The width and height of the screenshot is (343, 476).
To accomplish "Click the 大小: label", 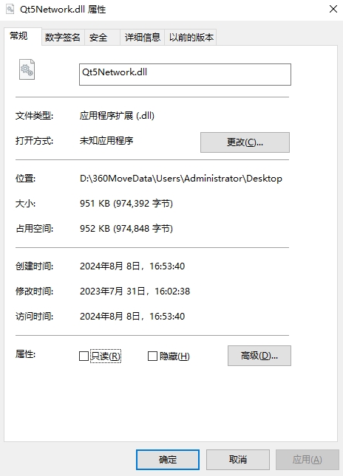I will [x=26, y=204].
